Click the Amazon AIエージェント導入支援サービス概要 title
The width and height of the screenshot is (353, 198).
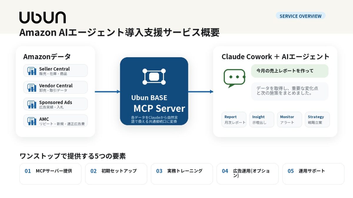(x=119, y=32)
